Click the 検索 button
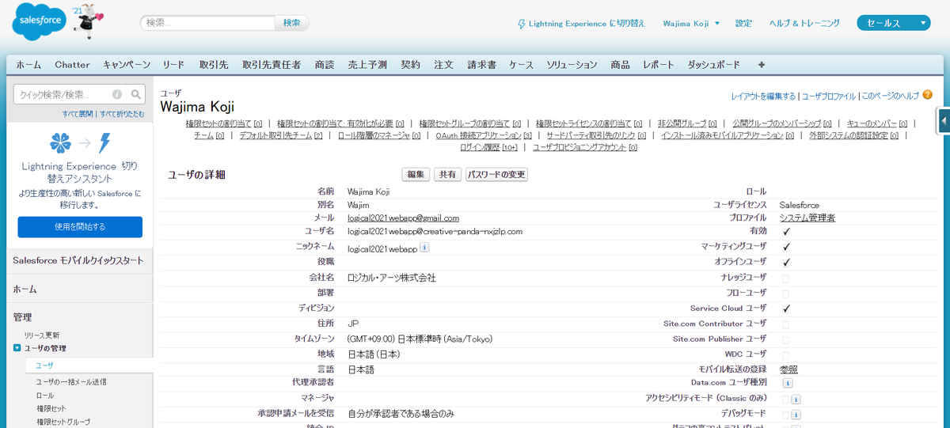The height and width of the screenshot is (428, 950). coord(292,23)
